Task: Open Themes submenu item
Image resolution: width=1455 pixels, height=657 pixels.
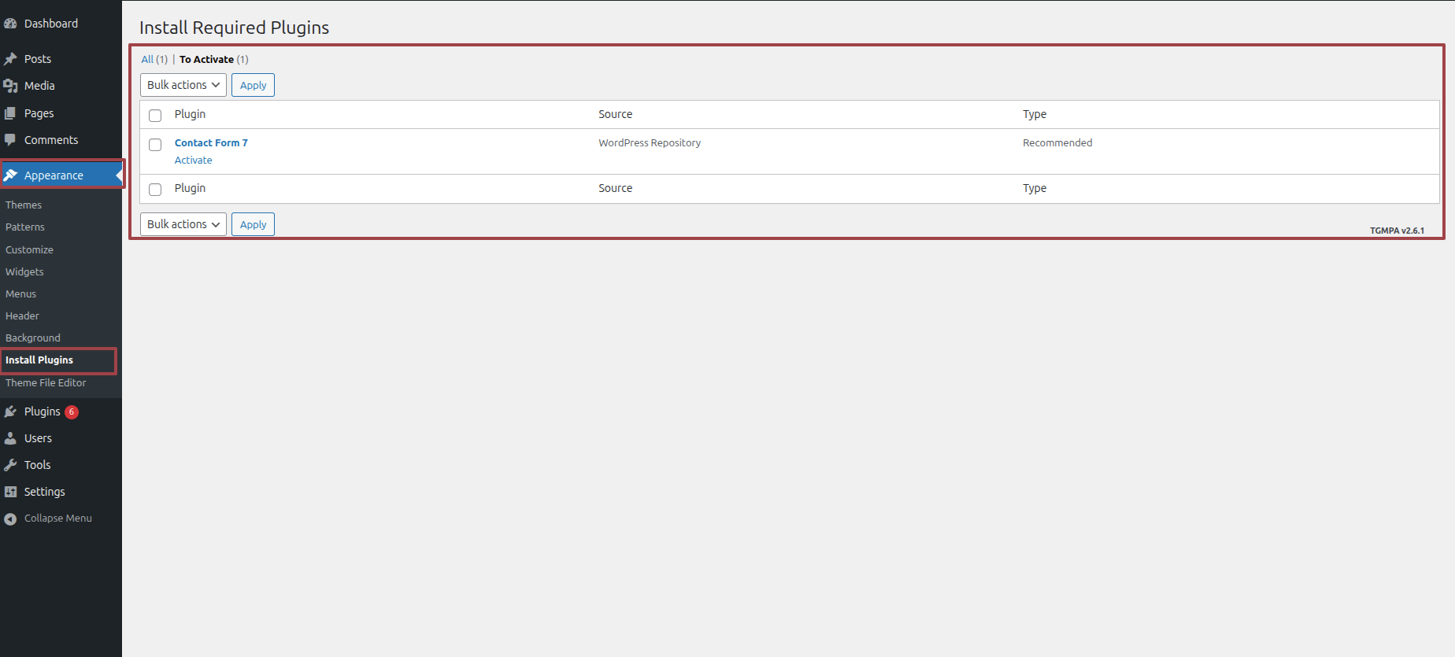Action: [24, 205]
